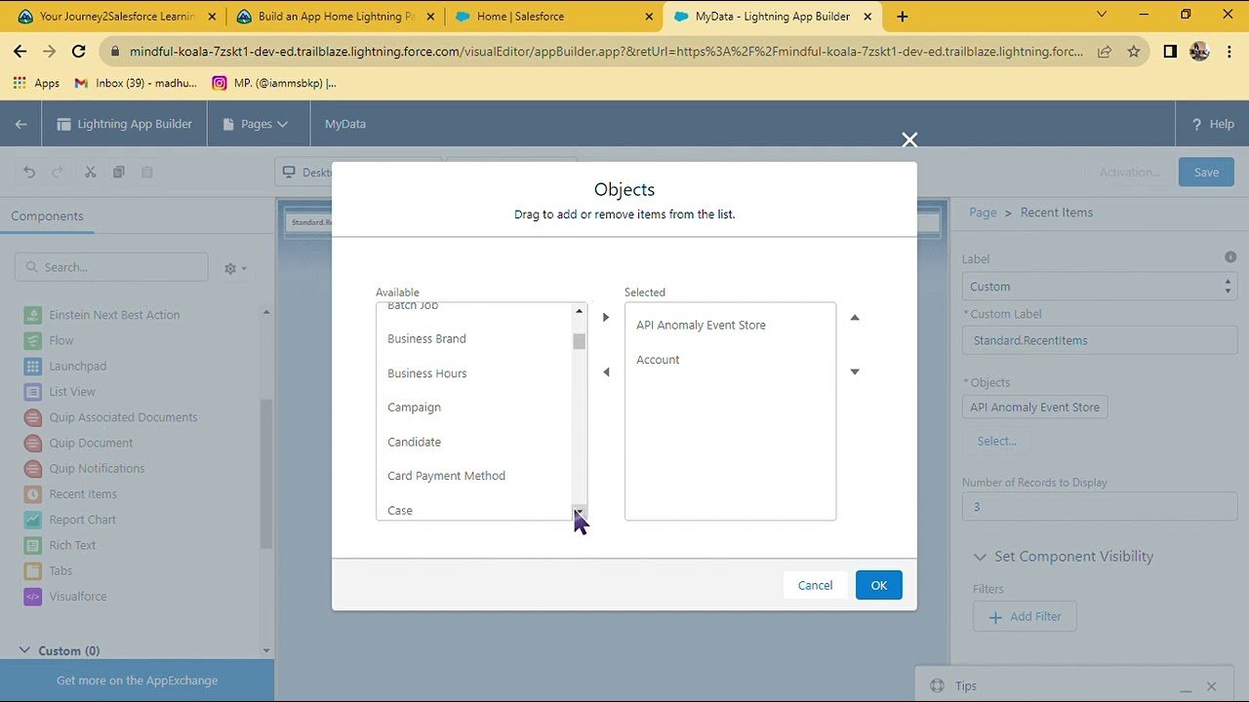Edit Number of Records to Display field

point(1100,507)
